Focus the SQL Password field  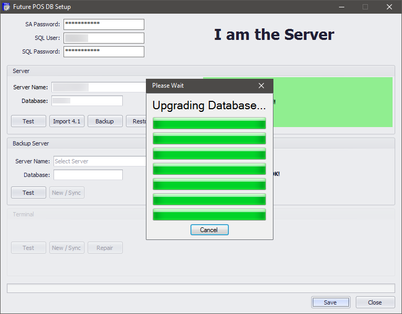[x=104, y=51]
